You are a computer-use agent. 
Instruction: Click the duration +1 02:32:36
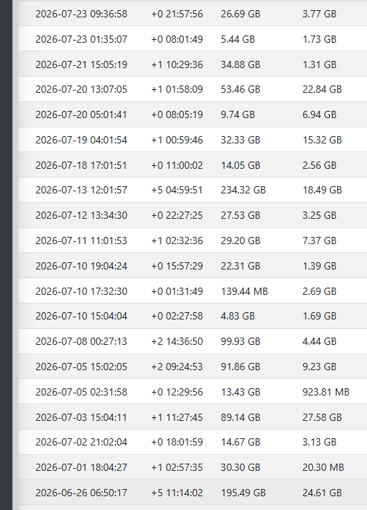tap(177, 241)
